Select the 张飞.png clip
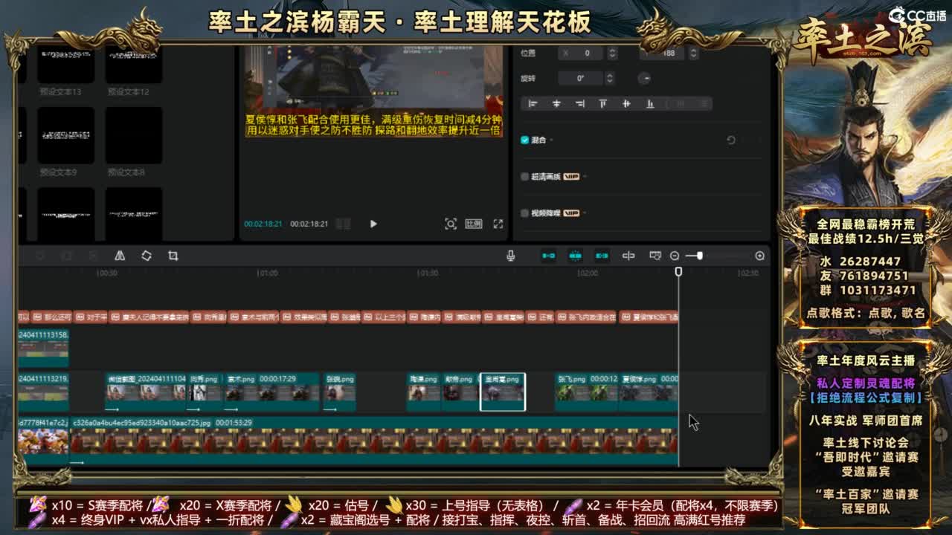952x535 pixels. tap(587, 392)
